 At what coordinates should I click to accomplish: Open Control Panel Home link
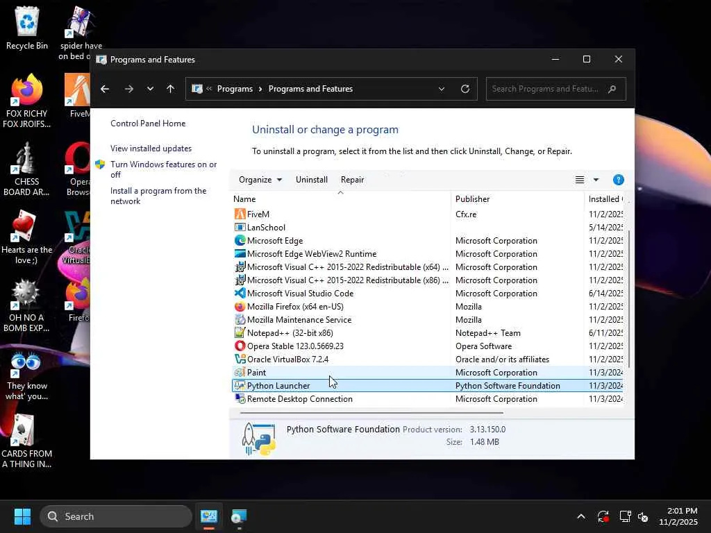(x=148, y=124)
